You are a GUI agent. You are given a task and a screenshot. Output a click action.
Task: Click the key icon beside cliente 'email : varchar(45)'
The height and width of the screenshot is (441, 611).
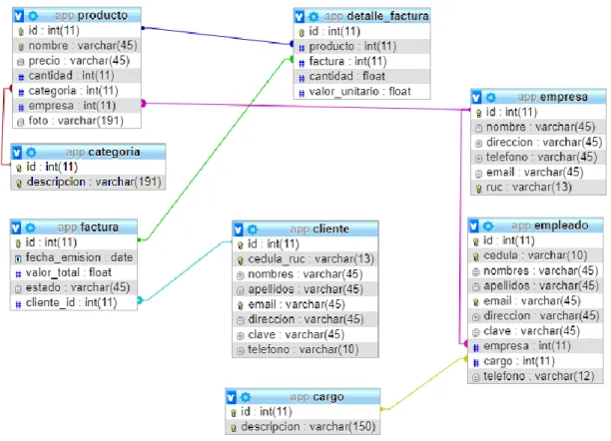[x=240, y=305]
